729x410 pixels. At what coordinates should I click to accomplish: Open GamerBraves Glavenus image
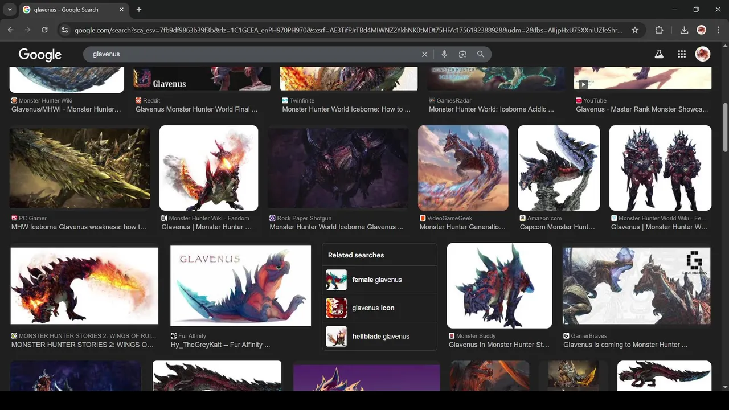coord(637,286)
